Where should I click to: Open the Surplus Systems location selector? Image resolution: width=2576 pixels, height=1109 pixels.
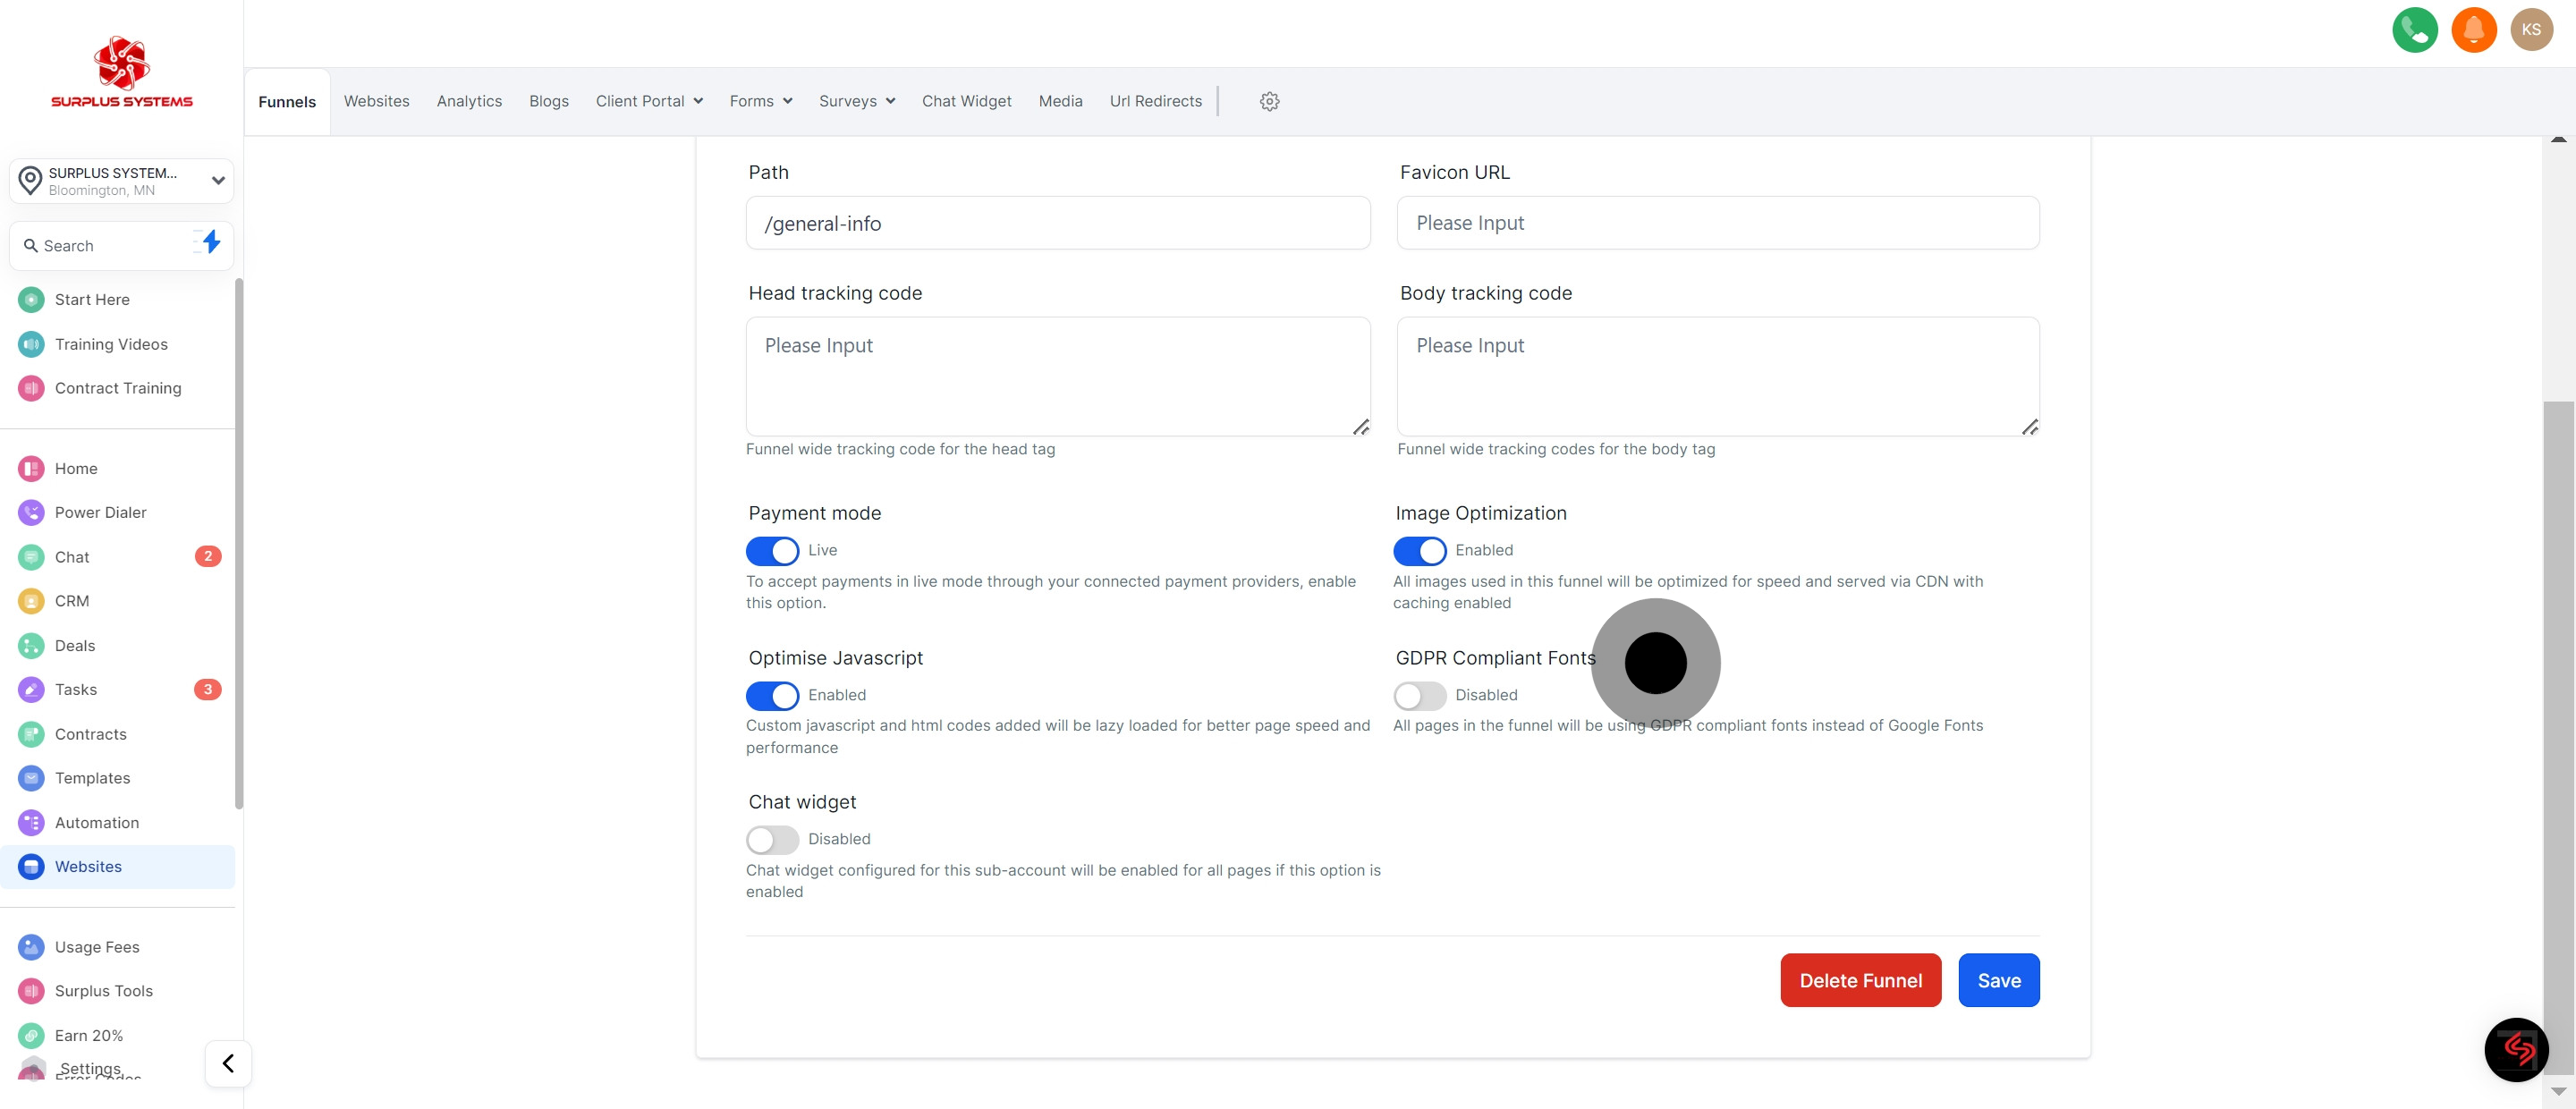coord(121,181)
